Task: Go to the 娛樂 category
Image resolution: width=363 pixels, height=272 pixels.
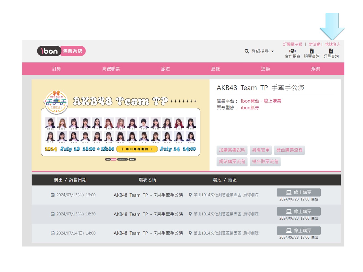Action: (x=315, y=69)
